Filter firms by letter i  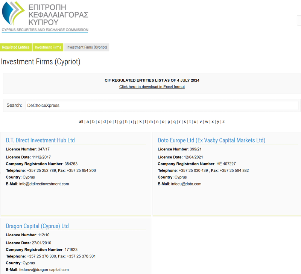131,122
